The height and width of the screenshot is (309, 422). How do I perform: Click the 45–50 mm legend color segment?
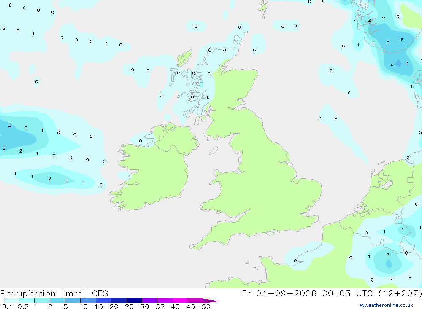(196, 301)
